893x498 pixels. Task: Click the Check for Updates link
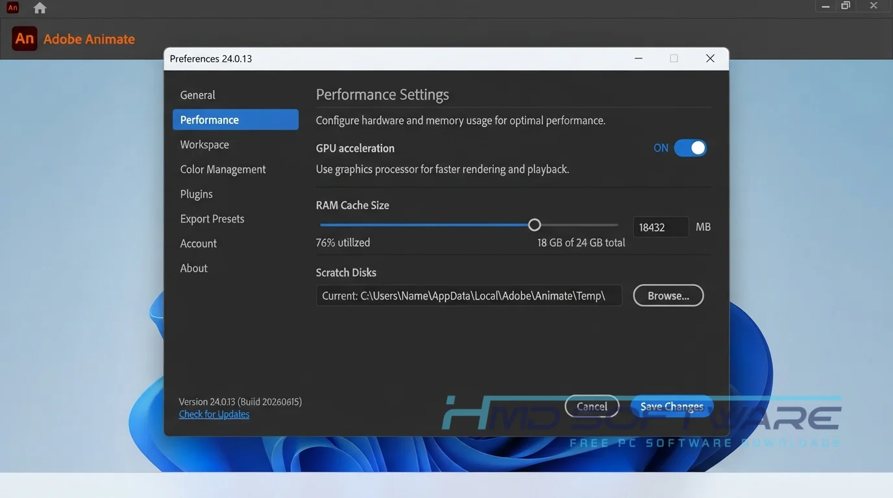click(214, 414)
